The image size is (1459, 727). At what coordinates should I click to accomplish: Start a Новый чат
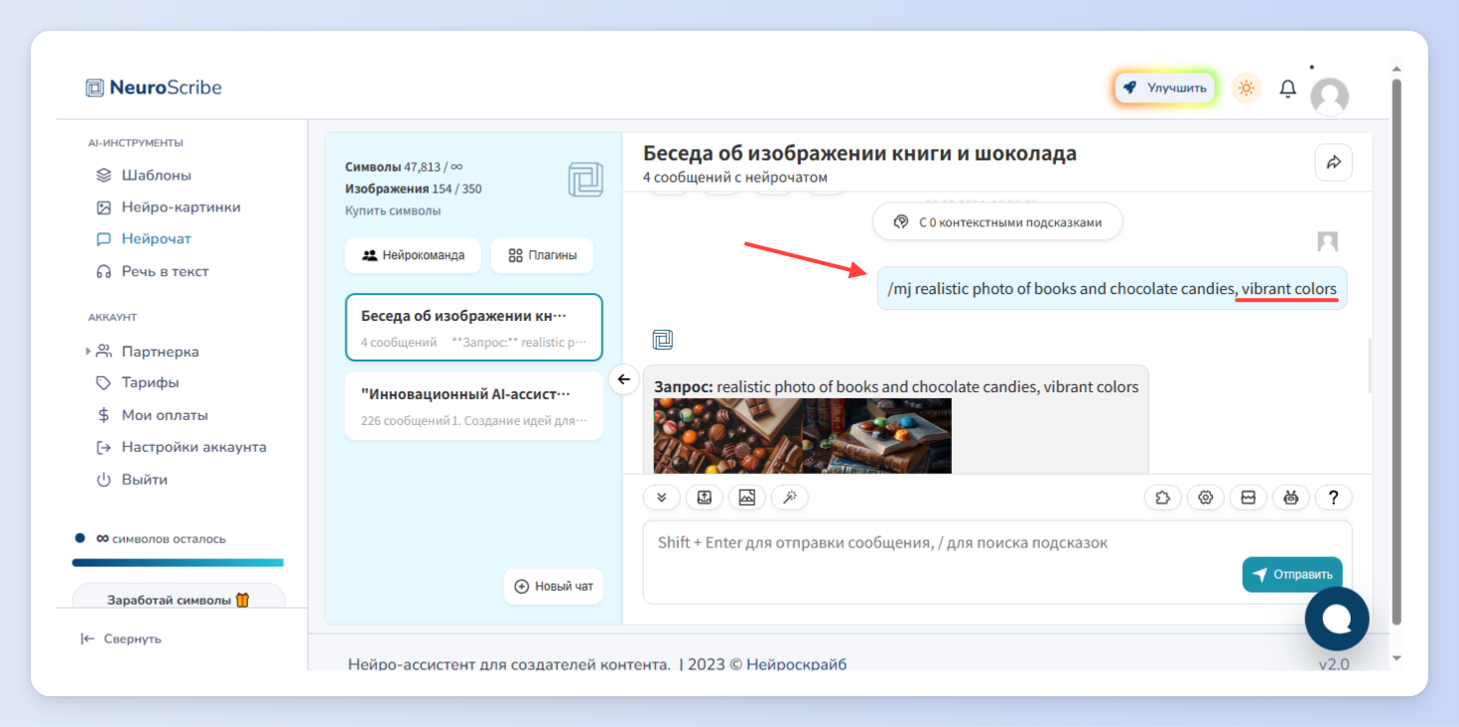pos(554,586)
